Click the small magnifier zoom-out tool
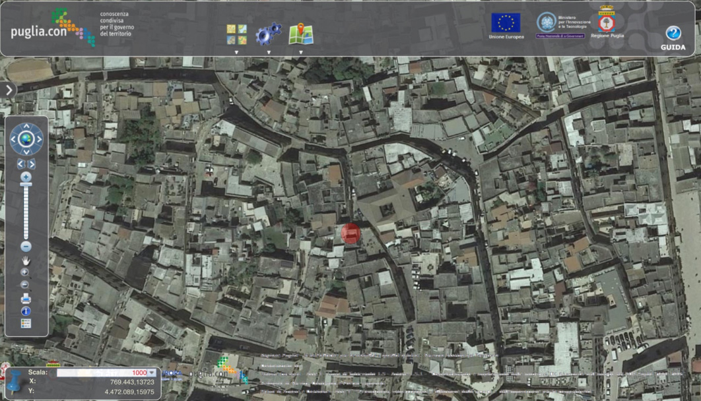The height and width of the screenshot is (401, 701). coord(25,285)
